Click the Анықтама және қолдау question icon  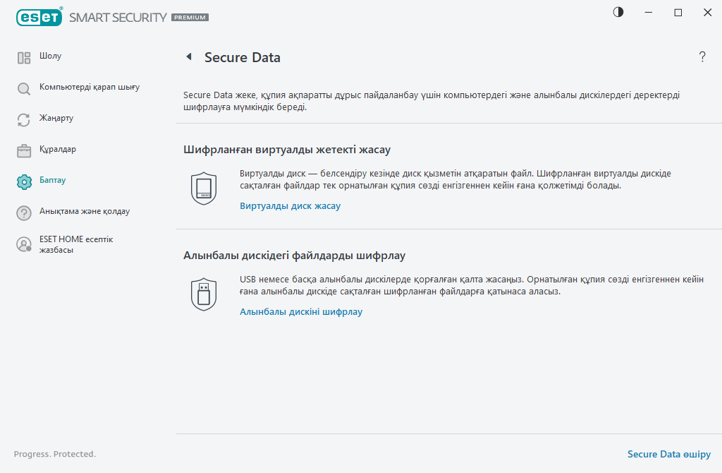pyautogui.click(x=24, y=212)
